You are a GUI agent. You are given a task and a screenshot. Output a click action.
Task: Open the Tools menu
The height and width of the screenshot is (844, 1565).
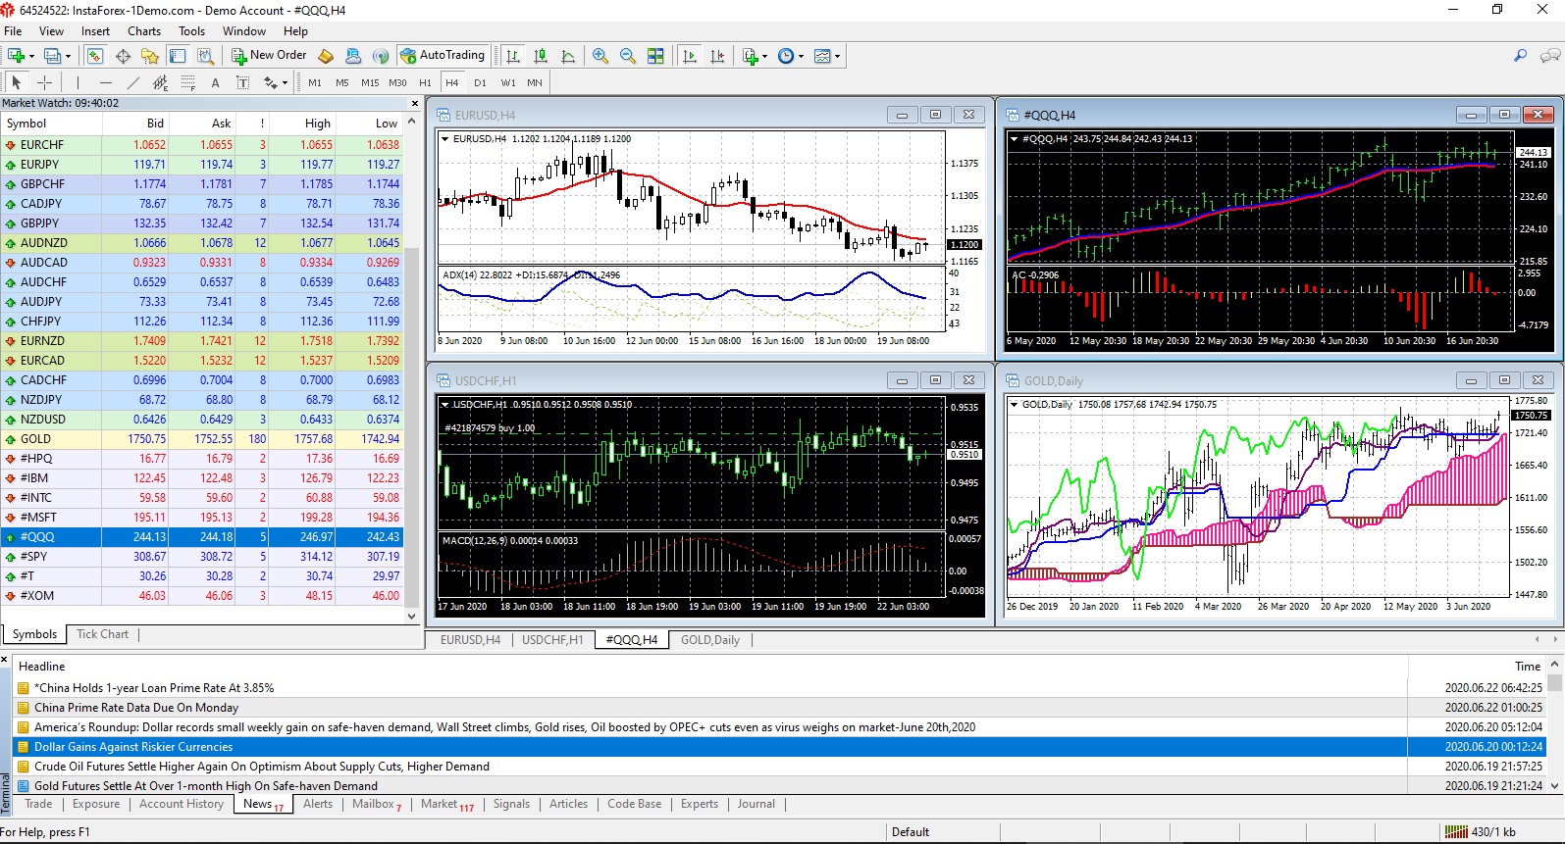(191, 31)
